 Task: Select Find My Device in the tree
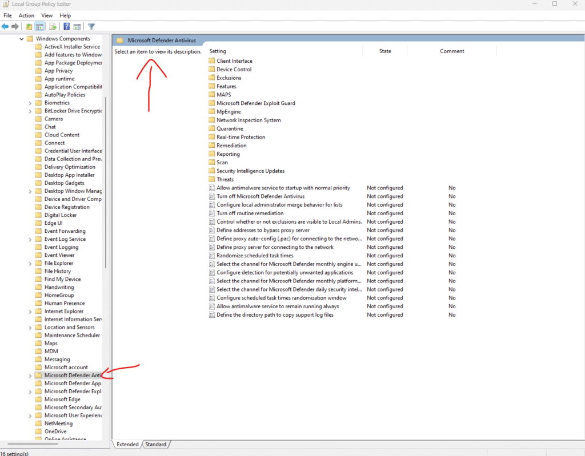[63, 279]
